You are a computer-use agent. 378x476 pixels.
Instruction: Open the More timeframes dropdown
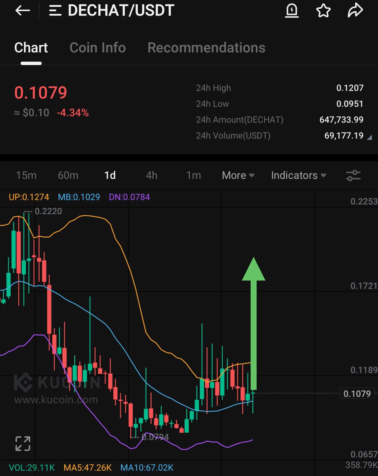[x=238, y=175]
